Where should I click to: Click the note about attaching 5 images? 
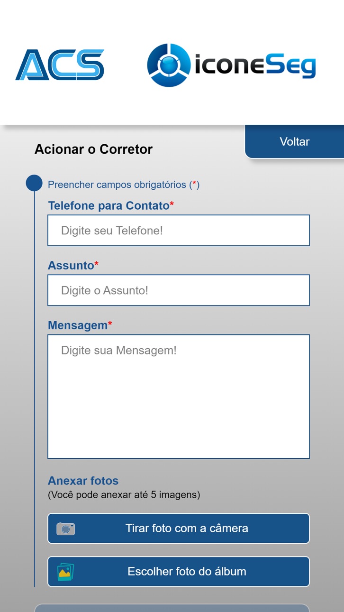click(124, 495)
